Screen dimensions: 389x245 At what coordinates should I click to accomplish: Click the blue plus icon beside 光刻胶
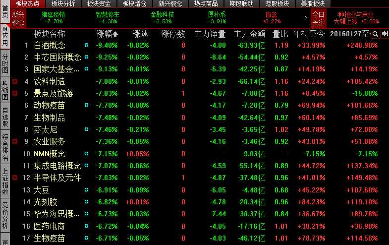pos(86,201)
